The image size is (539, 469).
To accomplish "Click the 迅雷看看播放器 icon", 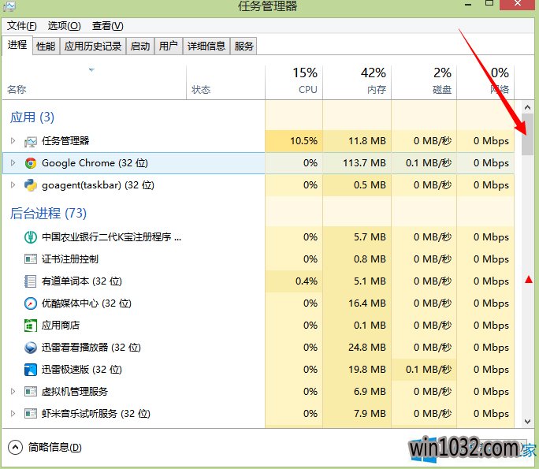I will click(x=31, y=348).
